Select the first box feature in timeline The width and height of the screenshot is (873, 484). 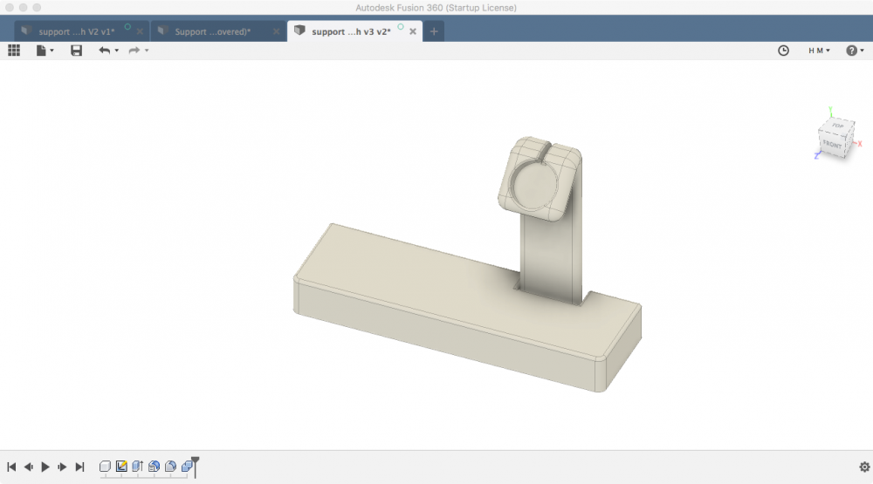(x=105, y=467)
